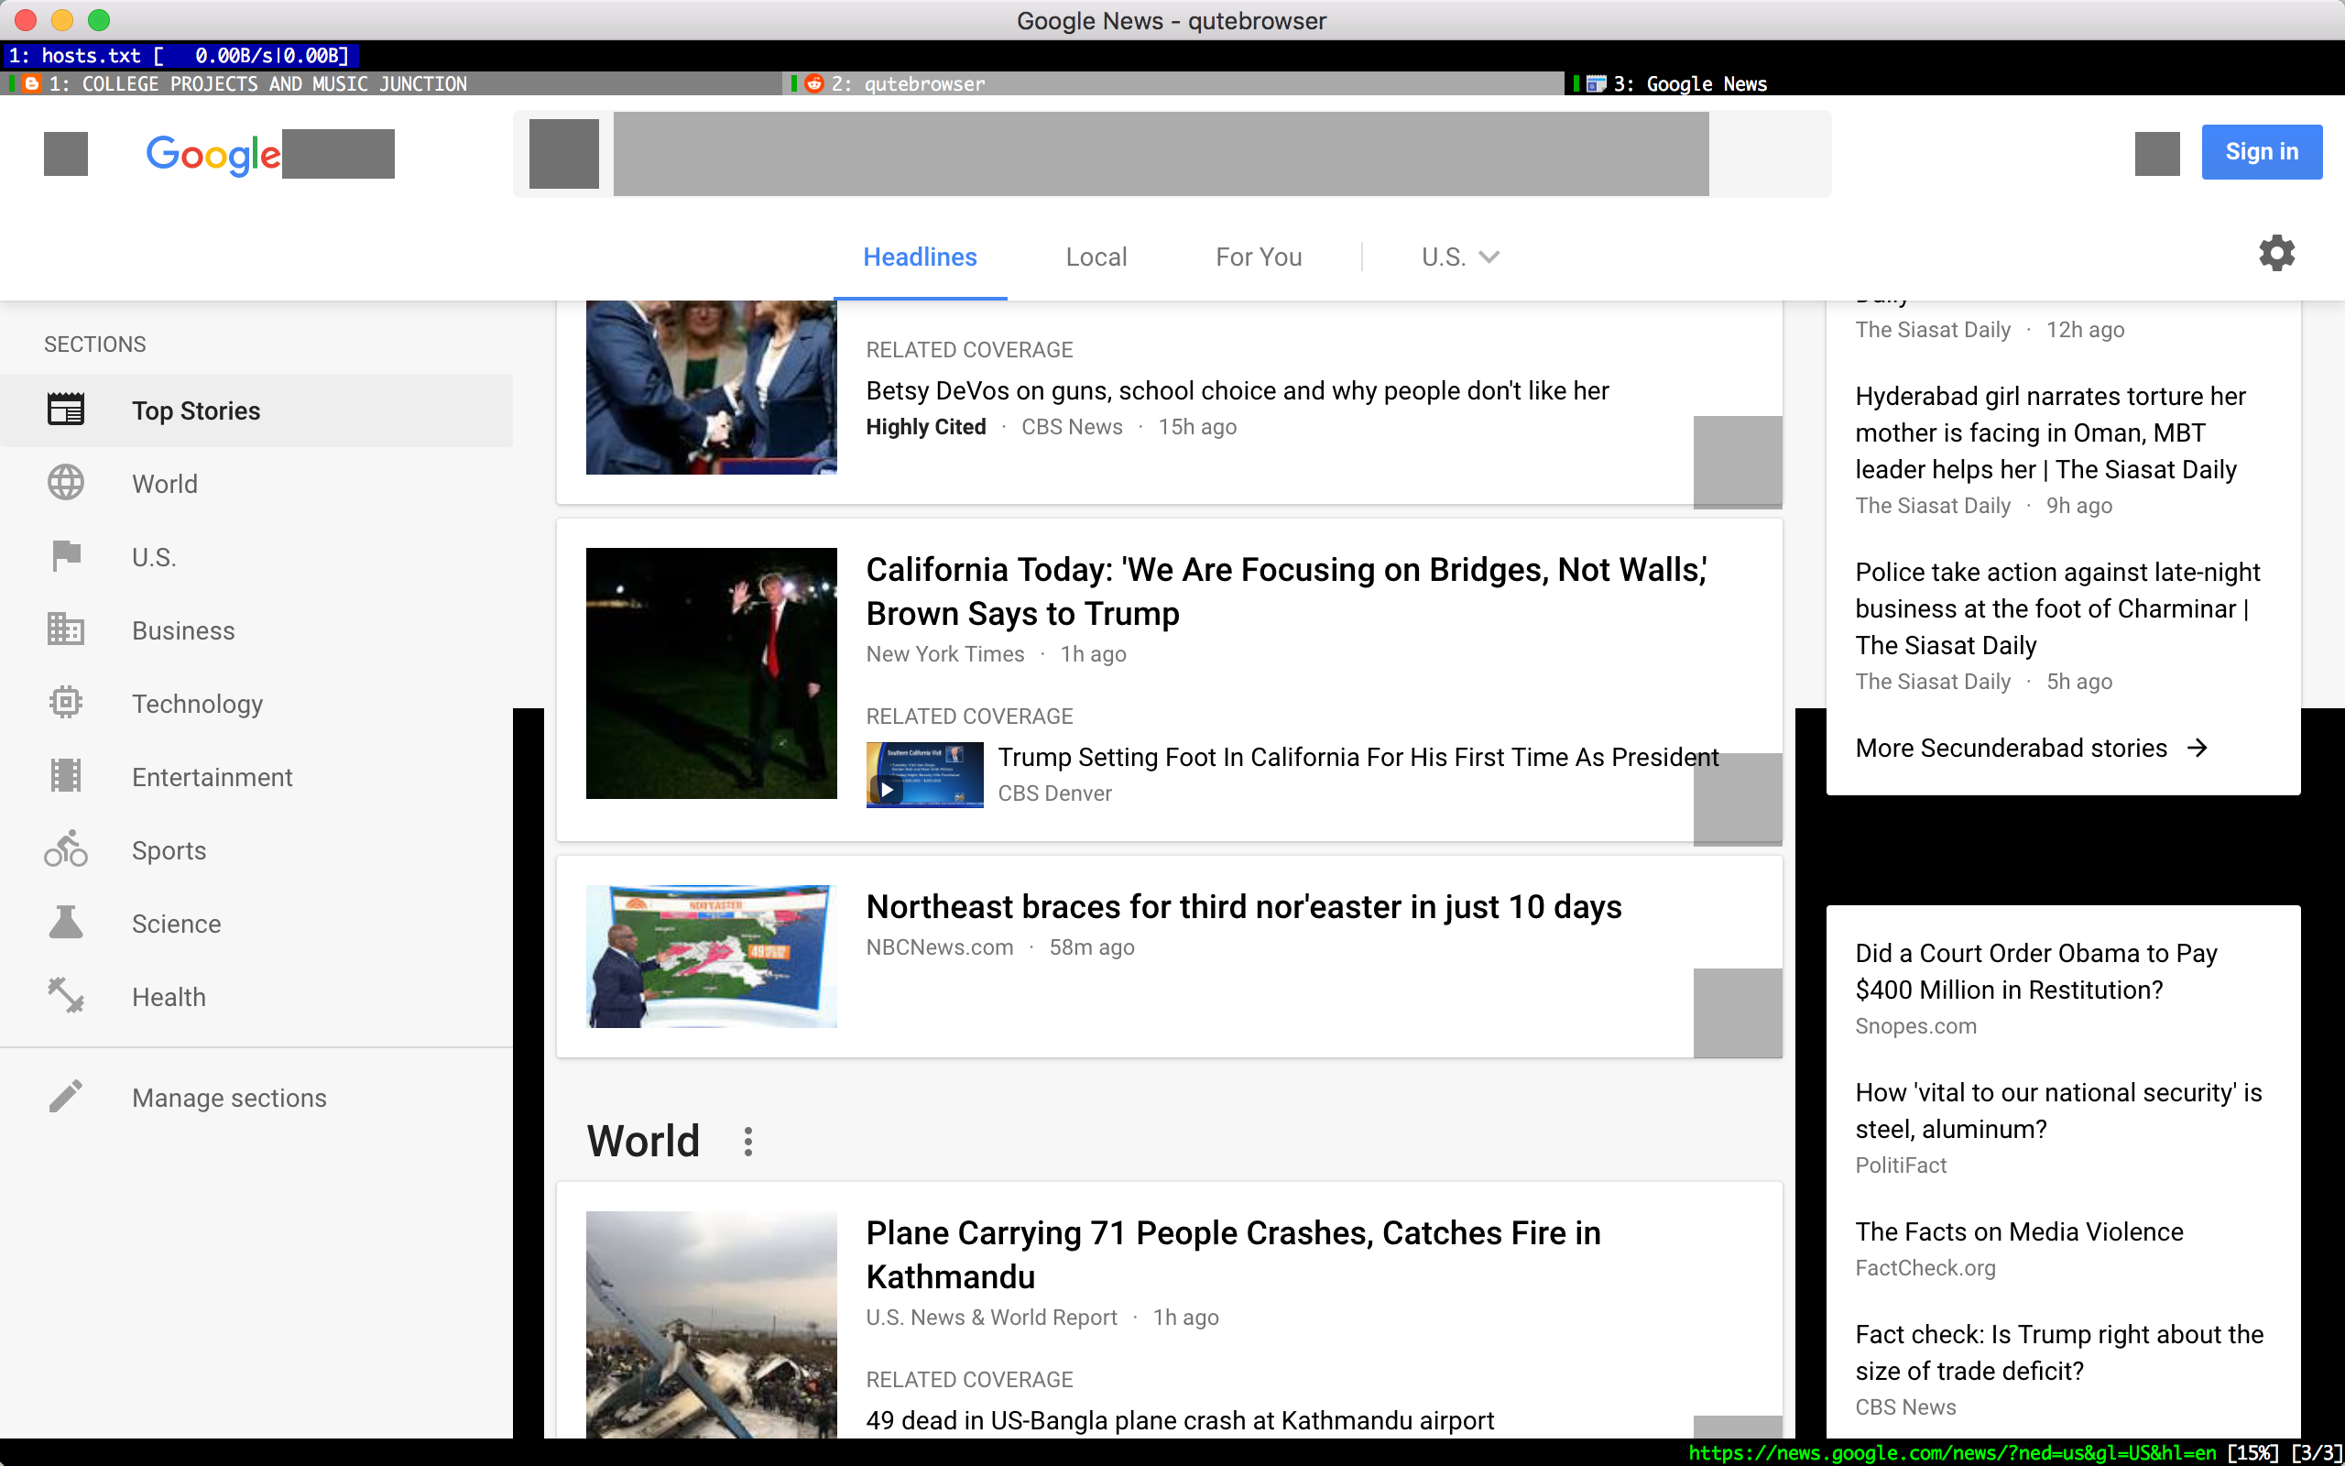Open California Today Bridges Not Walls headline

[1286, 590]
